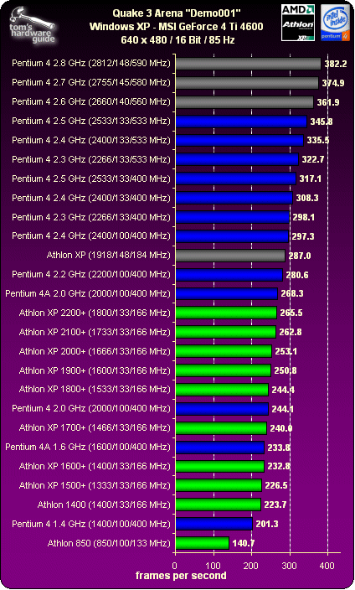Click the value 244.4
The image size is (355, 590).
click(x=283, y=390)
